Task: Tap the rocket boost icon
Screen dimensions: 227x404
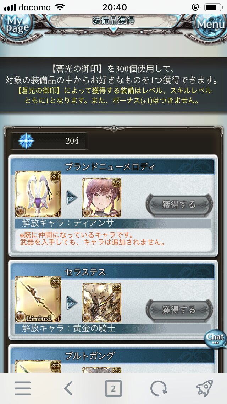Action: [204, 388]
